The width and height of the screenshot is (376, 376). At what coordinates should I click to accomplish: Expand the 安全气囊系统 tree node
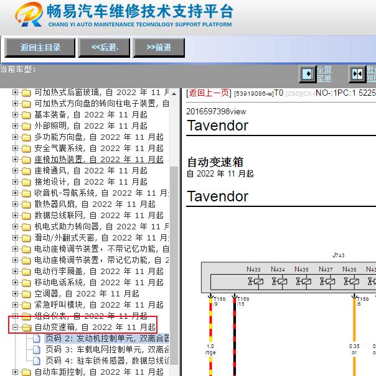pos(15,148)
